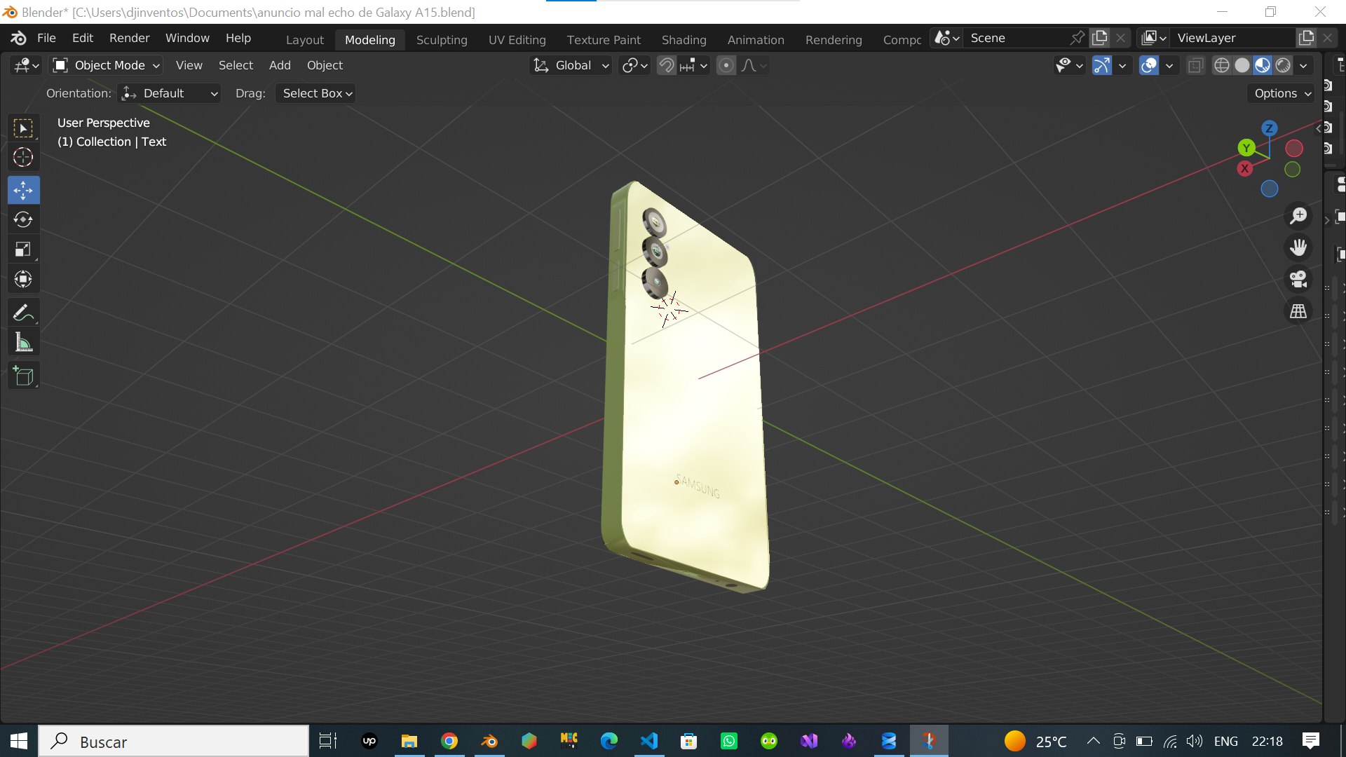1346x757 pixels.
Task: Switch to the UV Editing workspace tab
Action: pos(517,40)
